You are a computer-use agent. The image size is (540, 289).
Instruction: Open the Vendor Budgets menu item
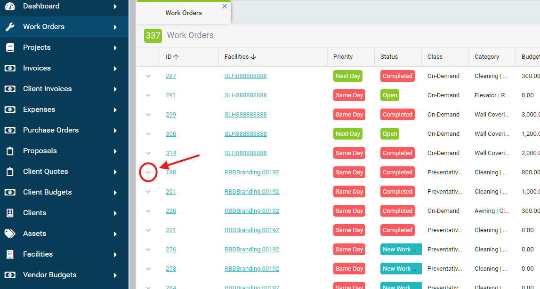coord(49,275)
